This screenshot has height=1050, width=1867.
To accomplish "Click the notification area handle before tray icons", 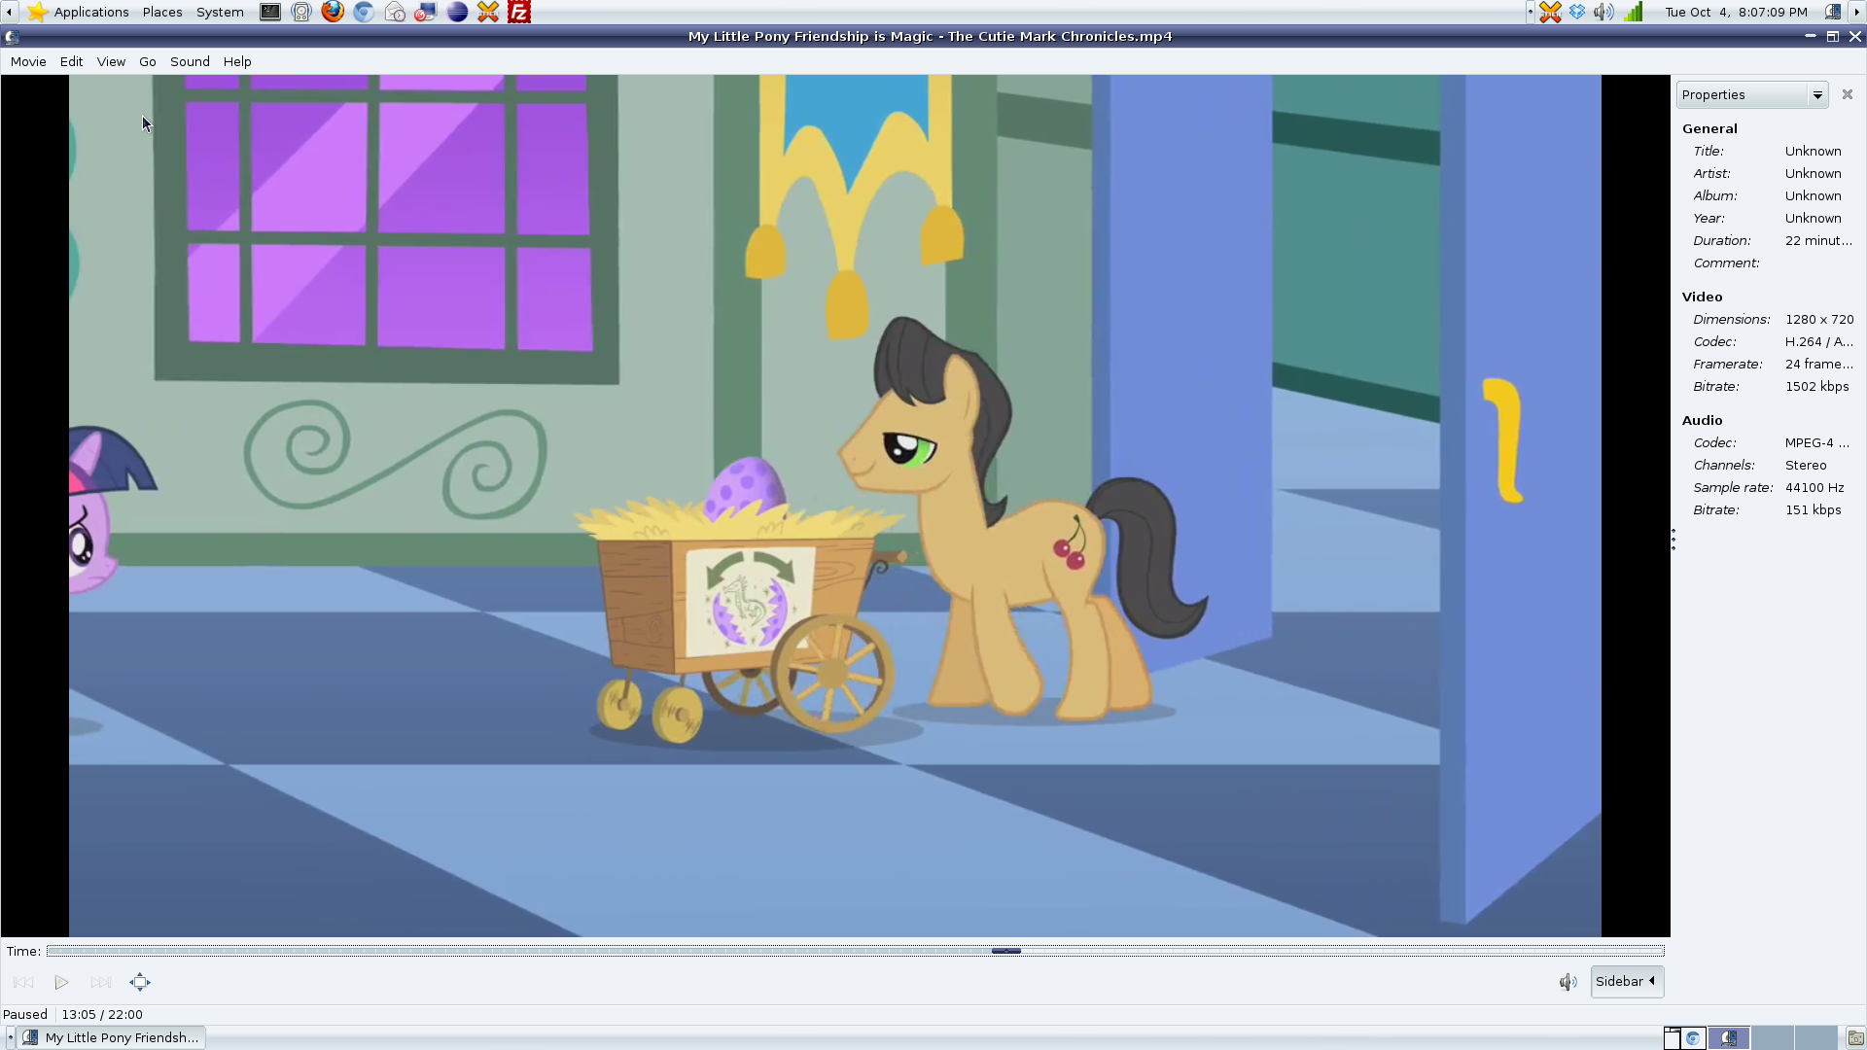I will coord(1530,12).
